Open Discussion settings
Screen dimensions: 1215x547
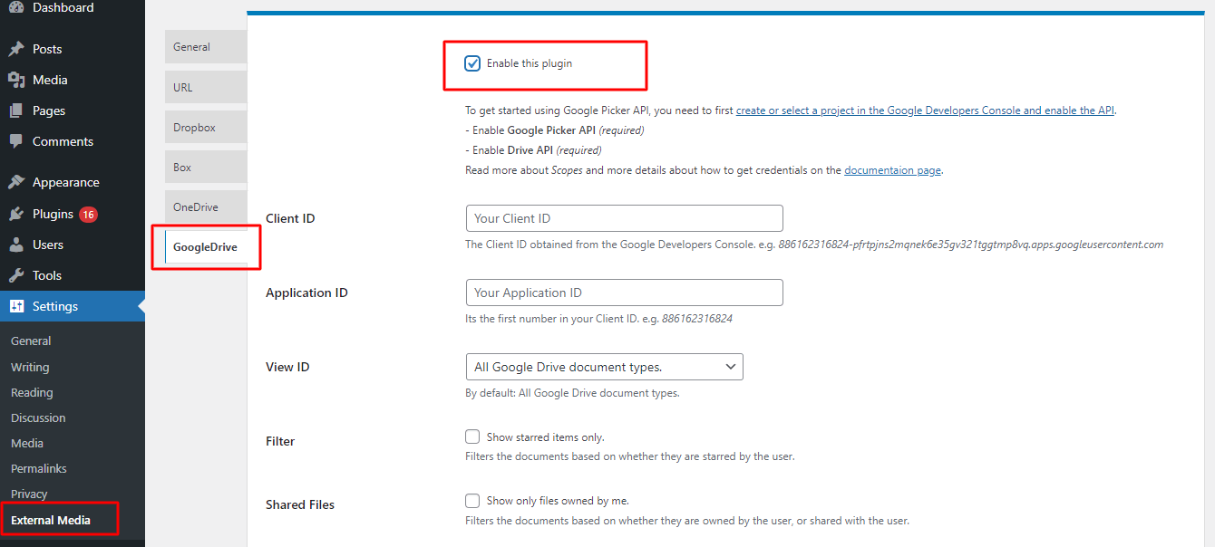(38, 417)
